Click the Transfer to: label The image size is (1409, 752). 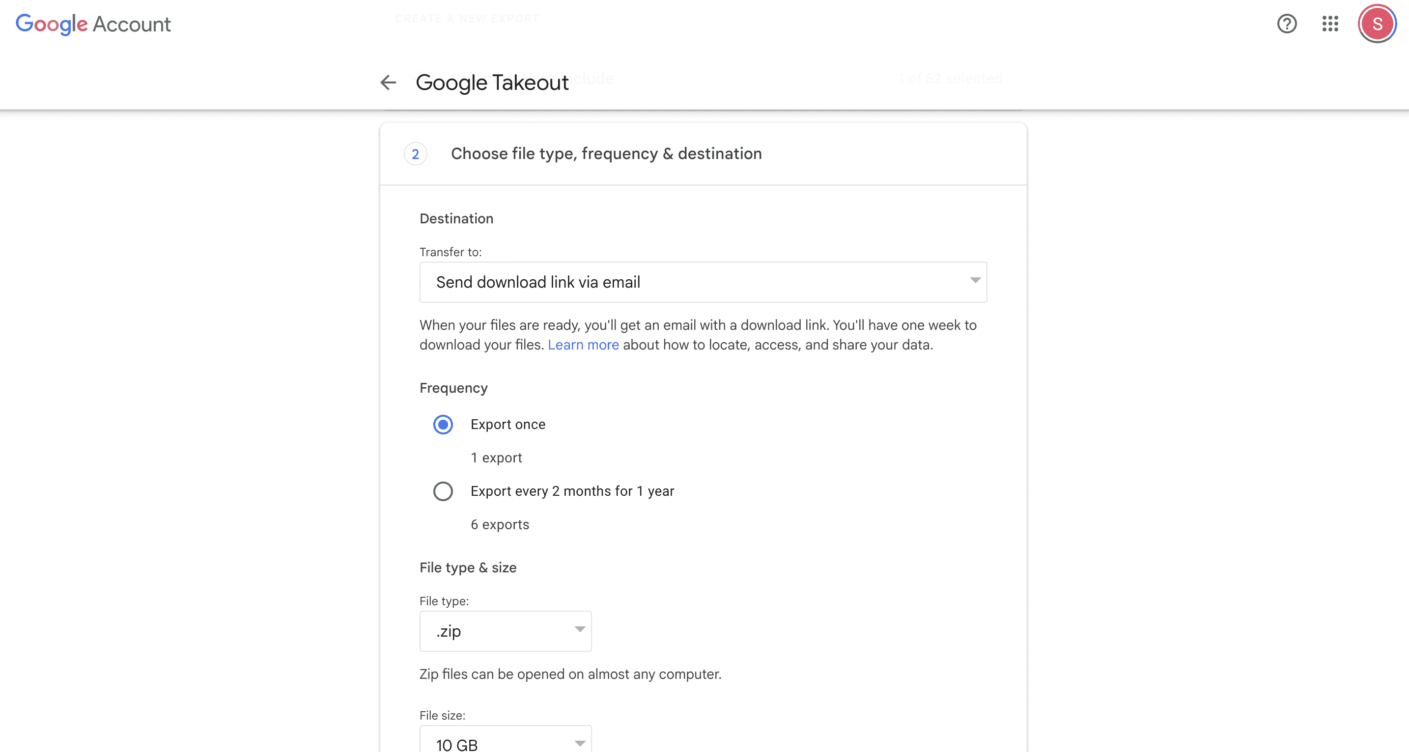451,252
